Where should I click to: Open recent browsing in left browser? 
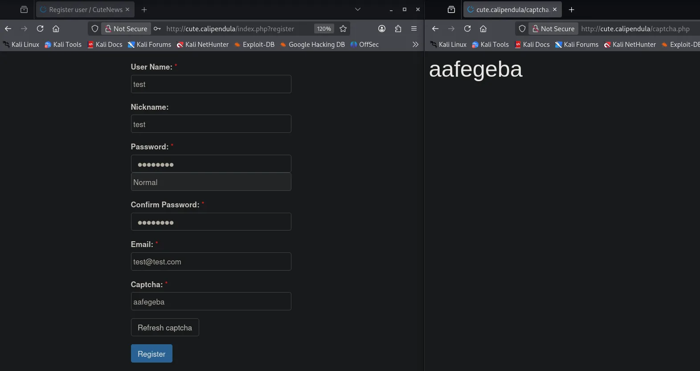coord(24,9)
